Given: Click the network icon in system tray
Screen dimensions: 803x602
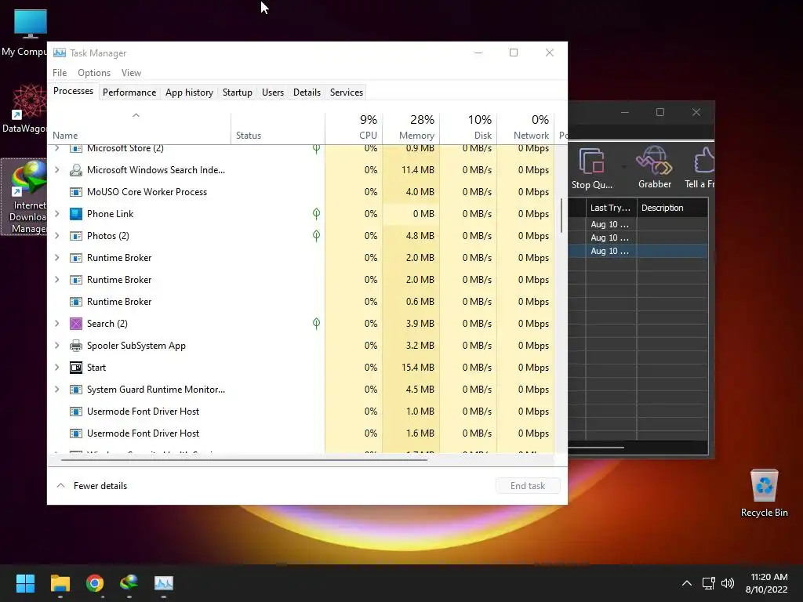Looking at the screenshot, I should click(x=709, y=583).
